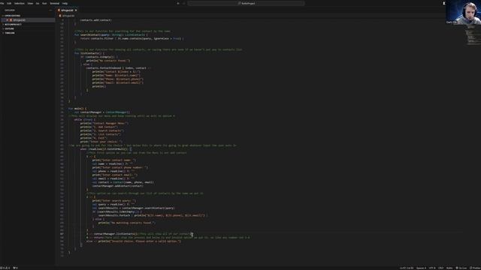Expand the project folder section in Explorer

13,25
